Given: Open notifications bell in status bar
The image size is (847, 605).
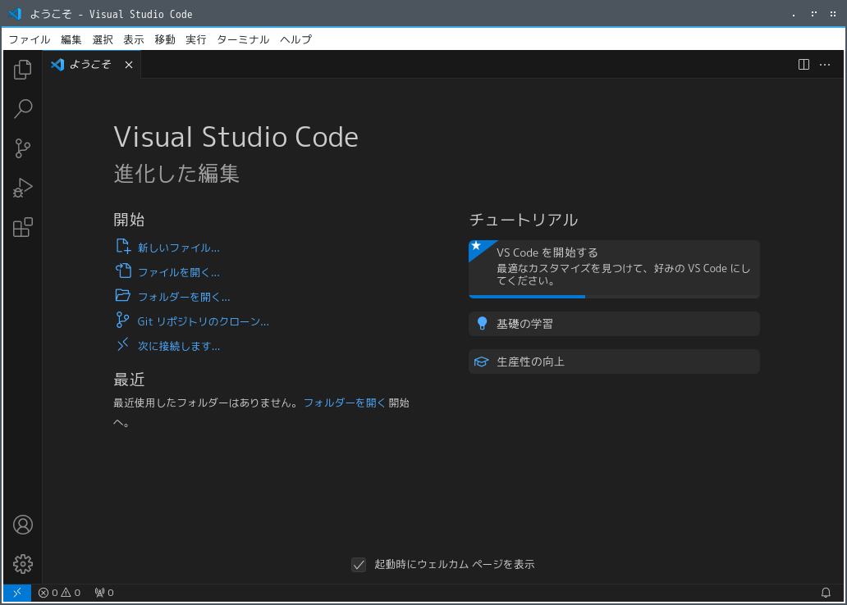Looking at the screenshot, I should (826, 593).
